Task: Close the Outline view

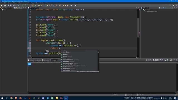Action: (x=148, y=8)
